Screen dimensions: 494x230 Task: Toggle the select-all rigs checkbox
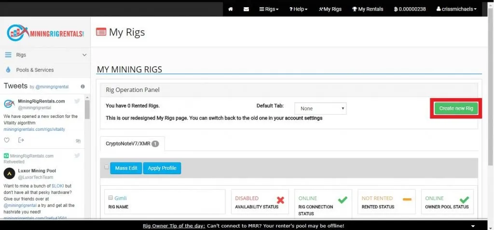pos(107,167)
